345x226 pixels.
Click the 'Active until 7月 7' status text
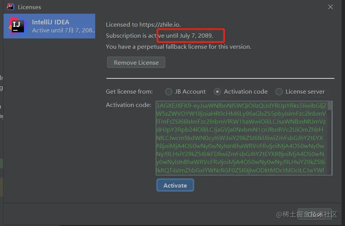[x=64, y=30]
